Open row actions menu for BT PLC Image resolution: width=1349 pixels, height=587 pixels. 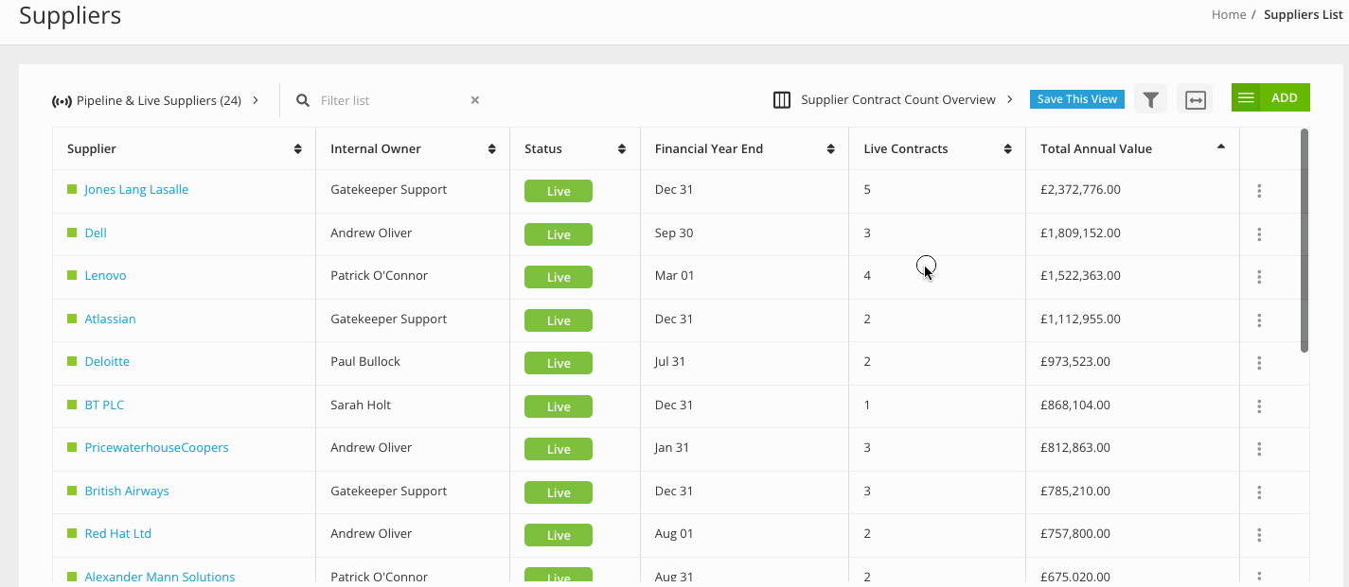point(1259,406)
